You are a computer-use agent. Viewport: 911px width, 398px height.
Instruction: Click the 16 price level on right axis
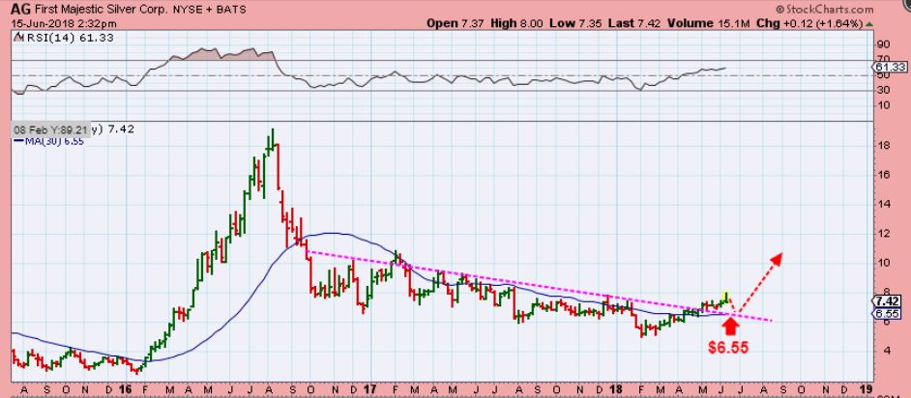pos(883,175)
